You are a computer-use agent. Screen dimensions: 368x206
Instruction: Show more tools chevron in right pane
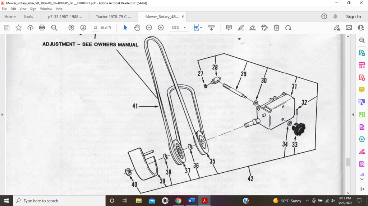pos(362,179)
